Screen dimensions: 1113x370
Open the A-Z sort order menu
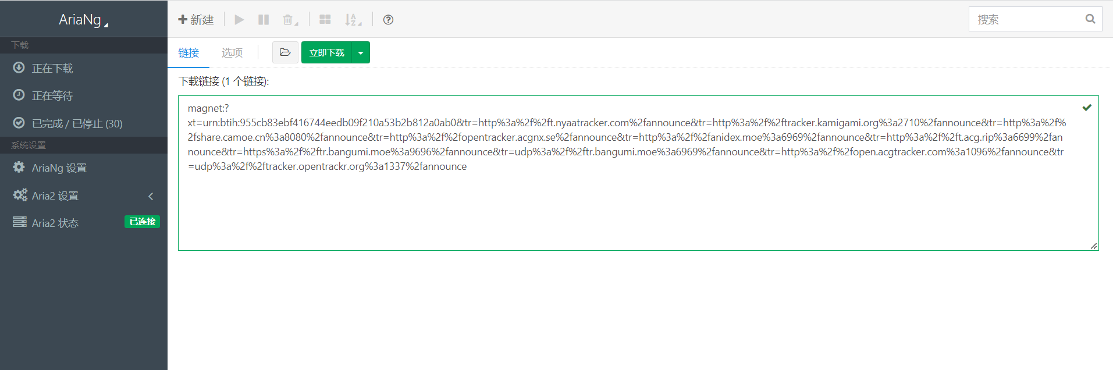click(x=353, y=20)
